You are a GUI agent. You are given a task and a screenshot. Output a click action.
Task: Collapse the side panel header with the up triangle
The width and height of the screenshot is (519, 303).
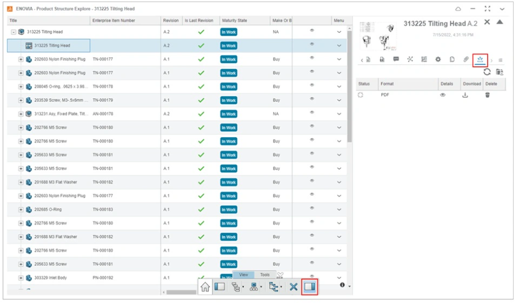[x=500, y=22]
